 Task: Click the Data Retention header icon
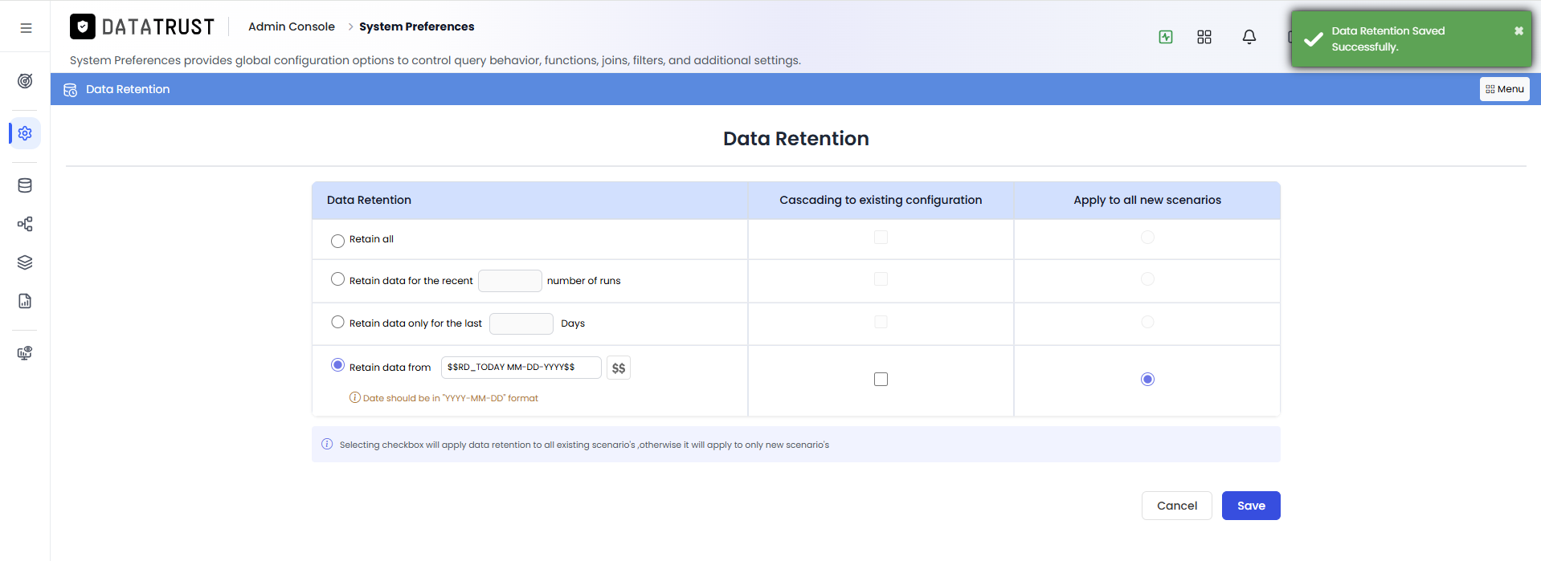(x=71, y=90)
